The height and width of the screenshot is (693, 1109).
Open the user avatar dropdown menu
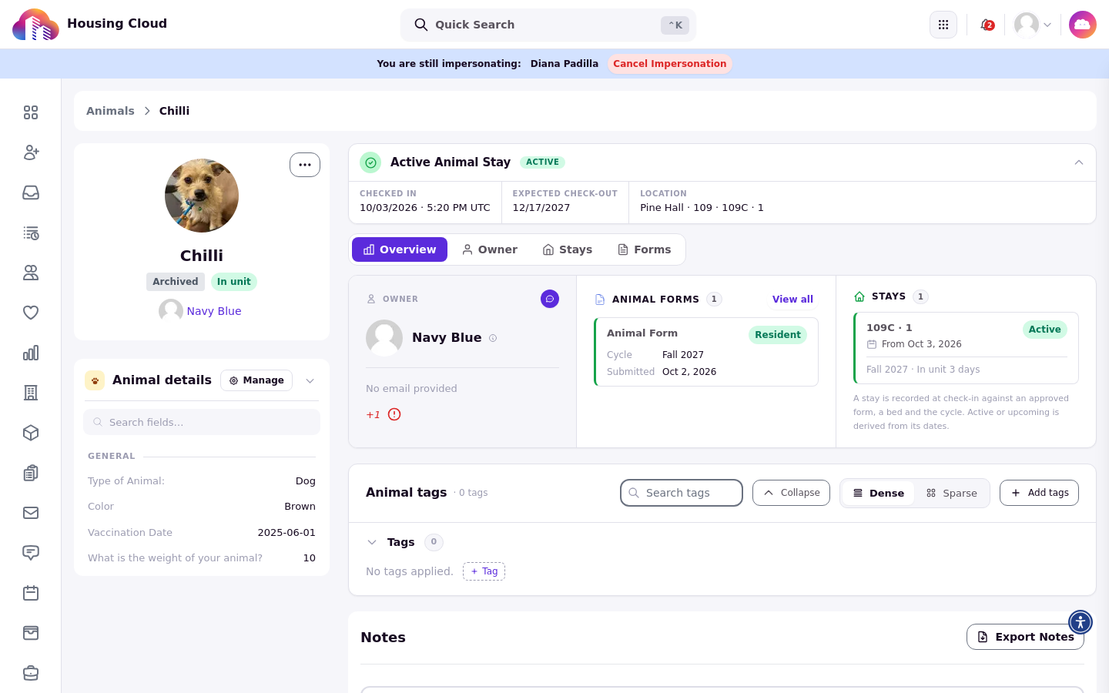(x=1034, y=25)
